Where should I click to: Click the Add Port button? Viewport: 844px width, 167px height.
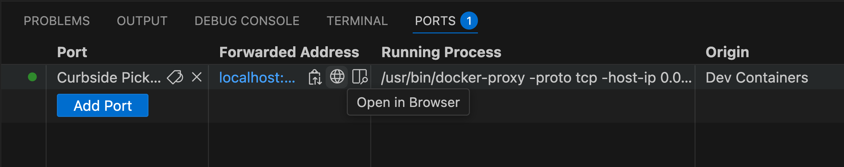point(103,105)
